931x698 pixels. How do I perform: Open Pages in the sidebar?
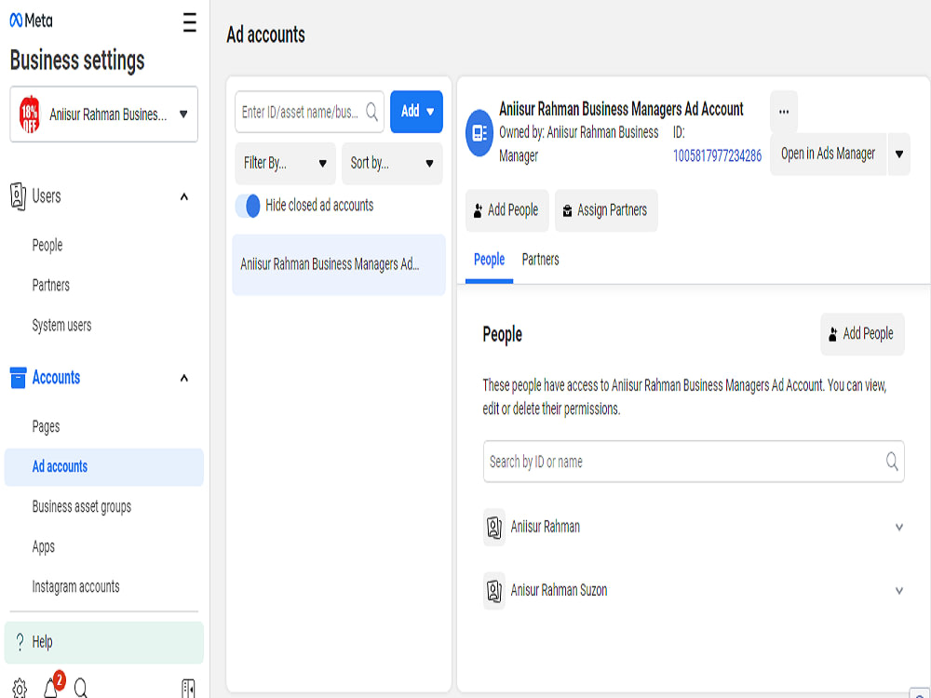pos(46,426)
